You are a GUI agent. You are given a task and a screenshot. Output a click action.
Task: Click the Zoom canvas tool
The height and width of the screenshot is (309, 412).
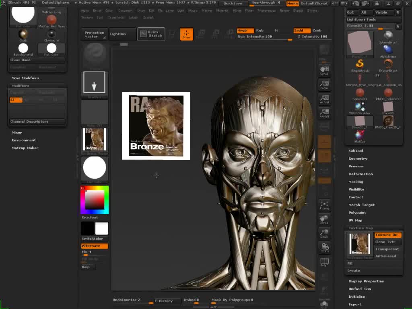click(x=324, y=85)
